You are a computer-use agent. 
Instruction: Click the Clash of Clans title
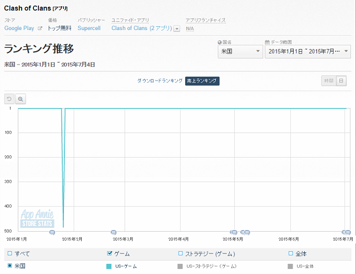pyautogui.click(x=27, y=8)
